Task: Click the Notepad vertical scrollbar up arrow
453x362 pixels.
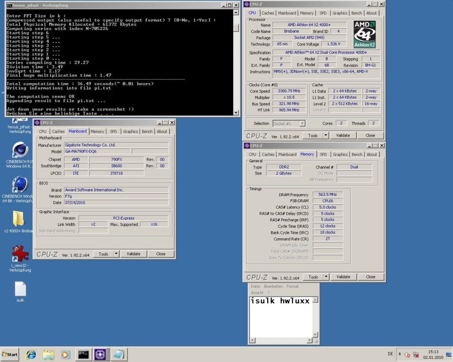Action: pos(315,300)
